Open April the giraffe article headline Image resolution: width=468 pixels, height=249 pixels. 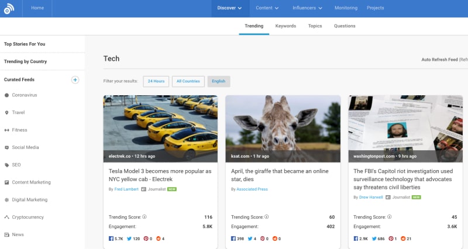280,175
